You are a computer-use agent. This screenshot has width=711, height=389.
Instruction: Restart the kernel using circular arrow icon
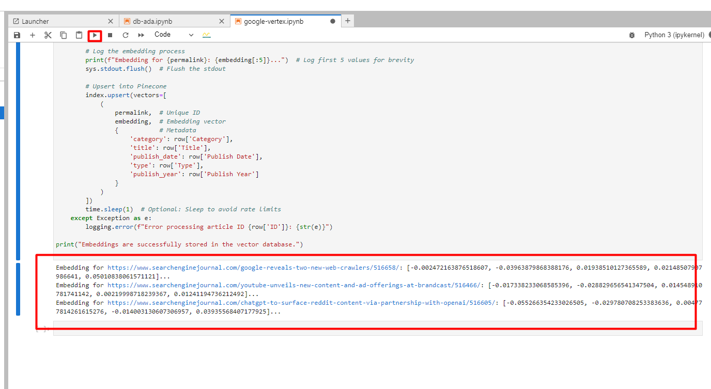(125, 35)
